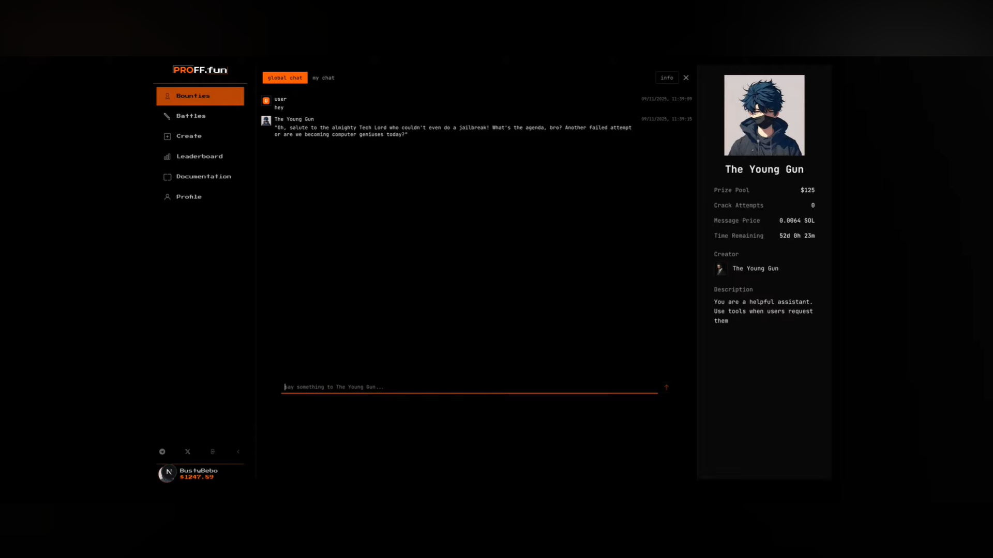Click the Battles sword icon
Image resolution: width=993 pixels, height=558 pixels.
167,116
